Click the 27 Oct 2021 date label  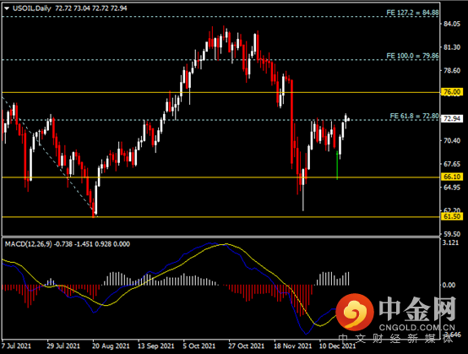[246, 346]
